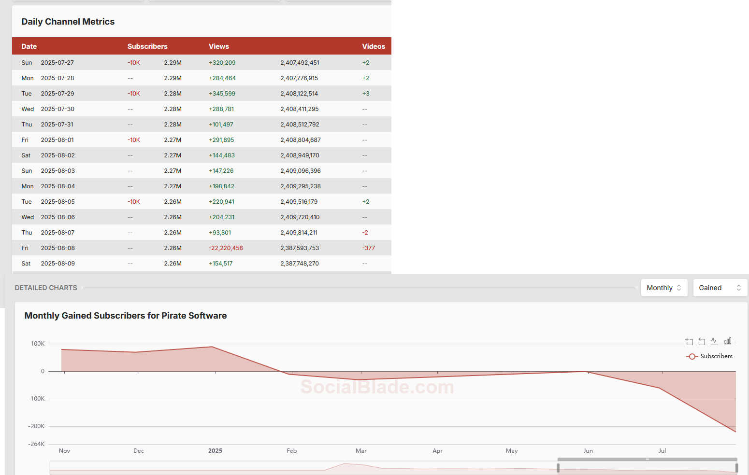Click the selected range bar above the slider
The height and width of the screenshot is (475, 749).
click(x=648, y=459)
